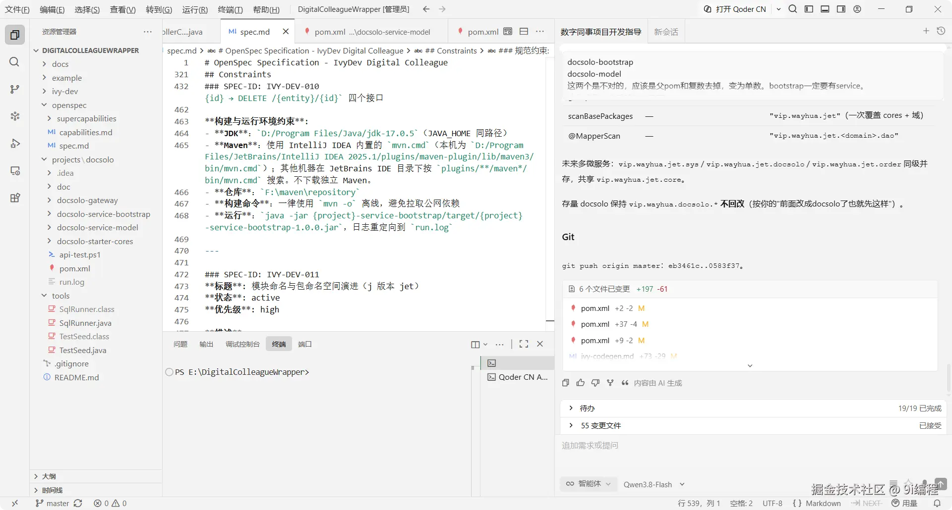Split the editor right
The image size is (952, 510).
click(x=524, y=31)
